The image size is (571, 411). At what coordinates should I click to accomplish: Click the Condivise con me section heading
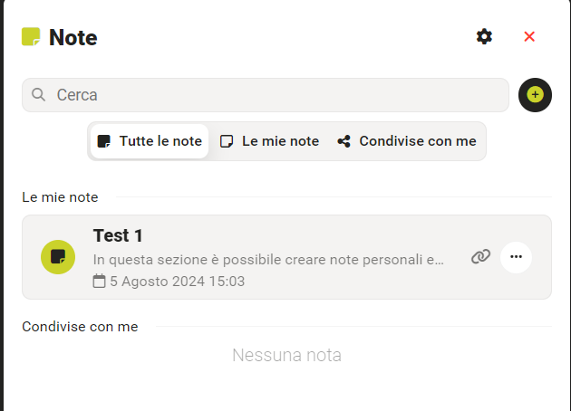point(80,326)
